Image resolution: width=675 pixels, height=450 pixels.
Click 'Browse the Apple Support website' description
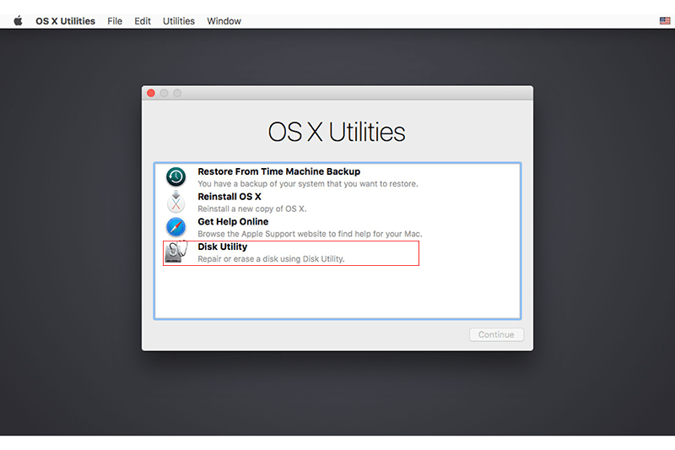pyautogui.click(x=310, y=234)
